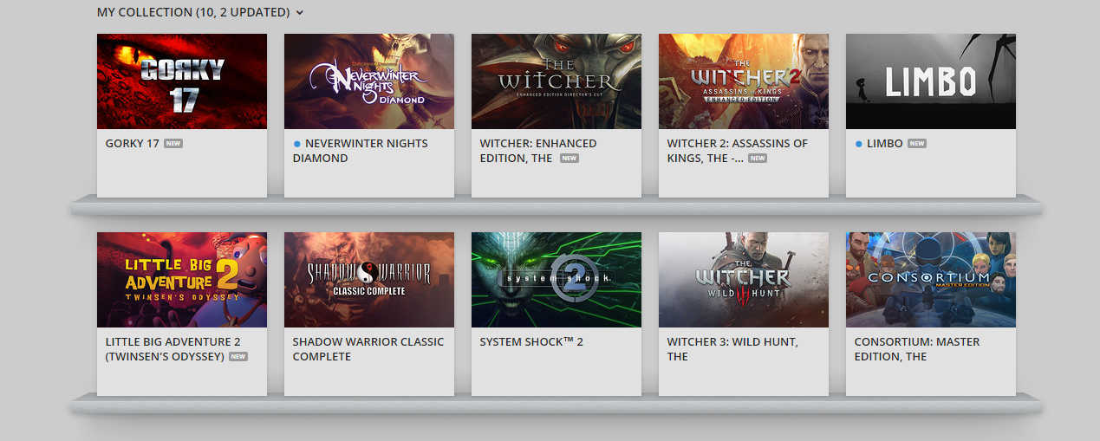
Task: Click SHADOW WARRIOR CLASSIC COMPLETE title text
Action: point(368,349)
